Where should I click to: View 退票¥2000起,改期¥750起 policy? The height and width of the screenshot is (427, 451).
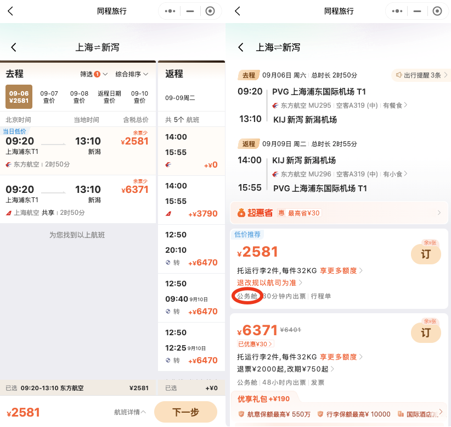click(285, 369)
